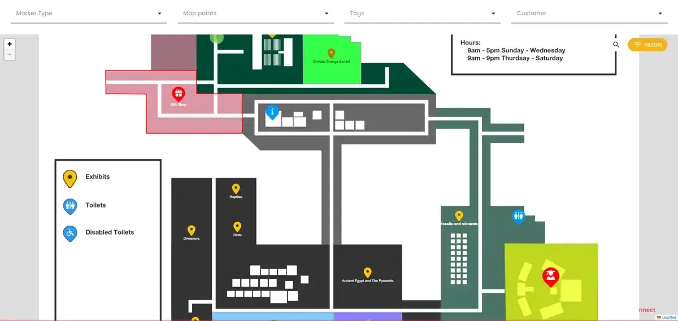678x321 pixels.
Task: Expand the Map points dropdown
Action: point(255,13)
